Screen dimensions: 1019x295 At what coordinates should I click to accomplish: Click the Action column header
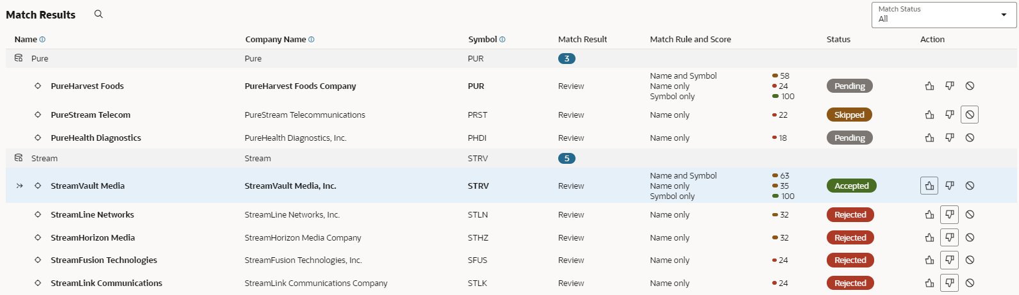[932, 40]
